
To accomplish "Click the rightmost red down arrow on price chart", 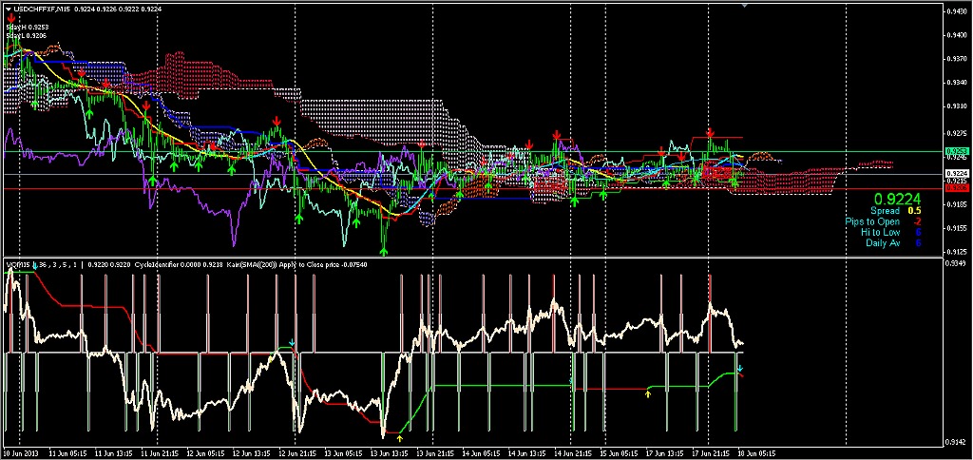I will click(710, 133).
